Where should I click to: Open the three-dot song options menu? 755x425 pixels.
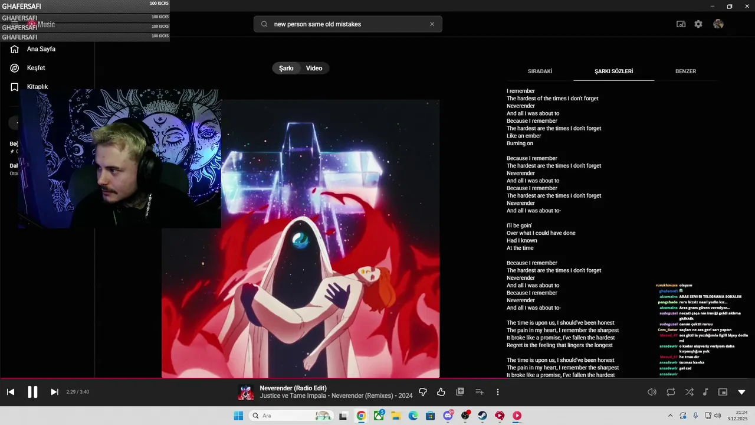[x=498, y=392]
